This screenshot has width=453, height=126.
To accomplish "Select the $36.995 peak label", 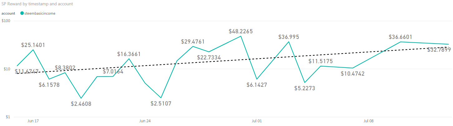I will point(289,37).
